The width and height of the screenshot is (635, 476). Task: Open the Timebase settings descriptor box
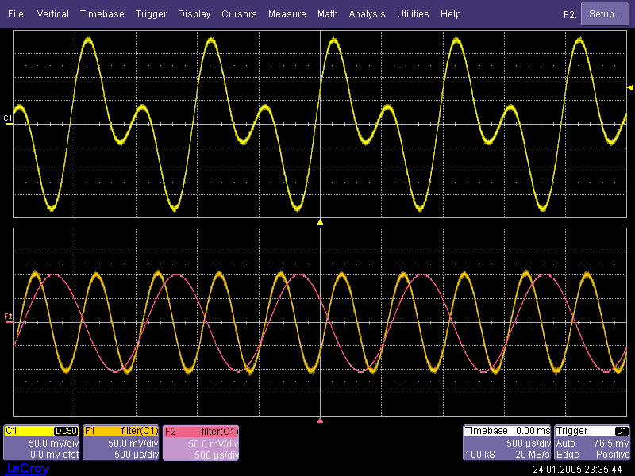click(506, 443)
